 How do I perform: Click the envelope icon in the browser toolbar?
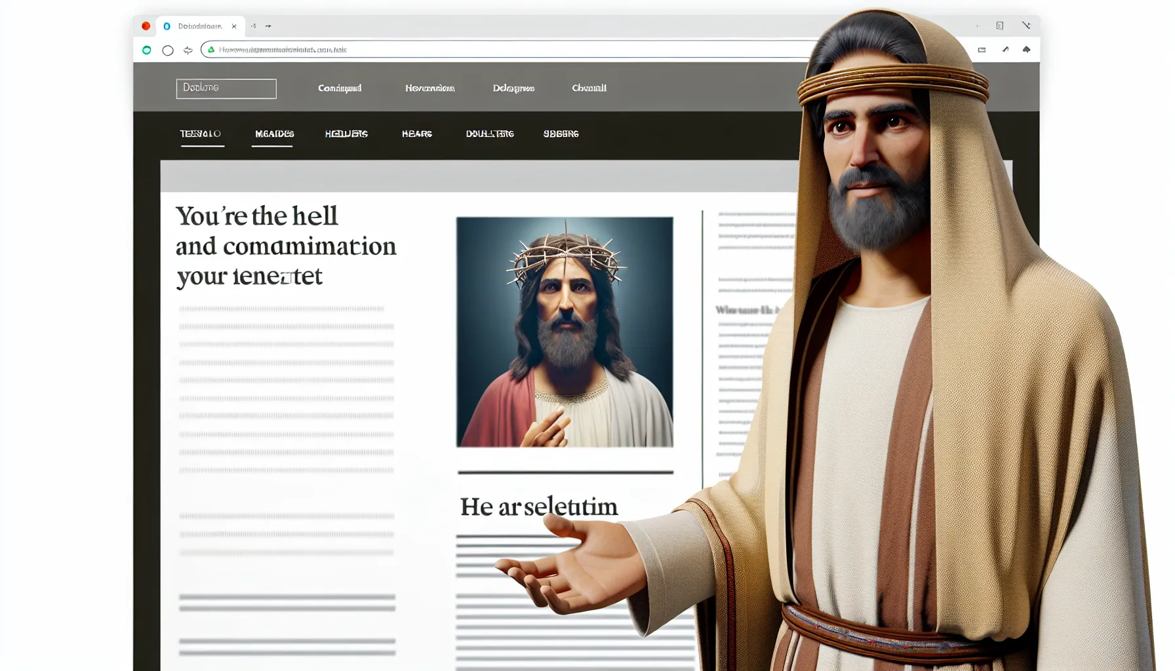[981, 49]
